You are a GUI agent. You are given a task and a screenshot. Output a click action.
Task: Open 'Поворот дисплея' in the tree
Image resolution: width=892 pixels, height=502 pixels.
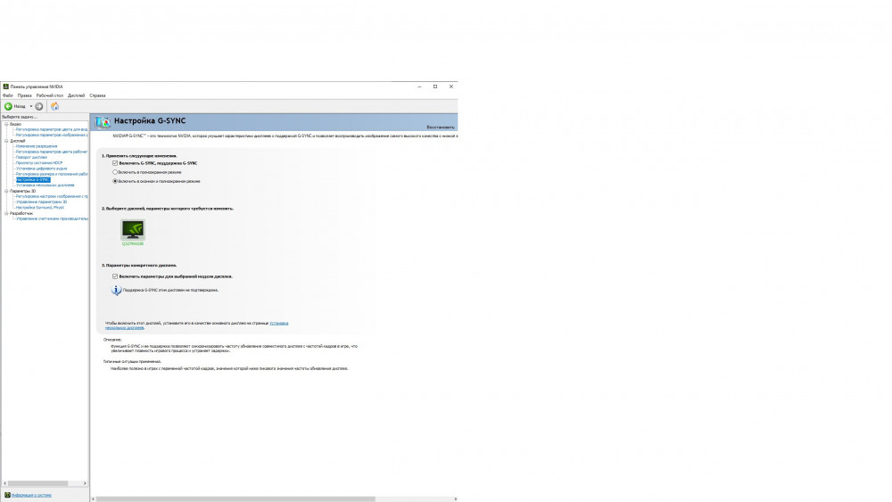[31, 158]
